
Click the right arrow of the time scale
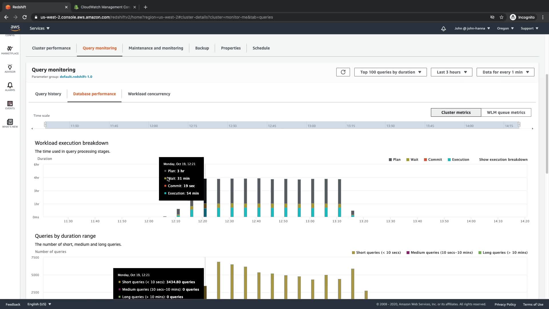click(x=532, y=129)
